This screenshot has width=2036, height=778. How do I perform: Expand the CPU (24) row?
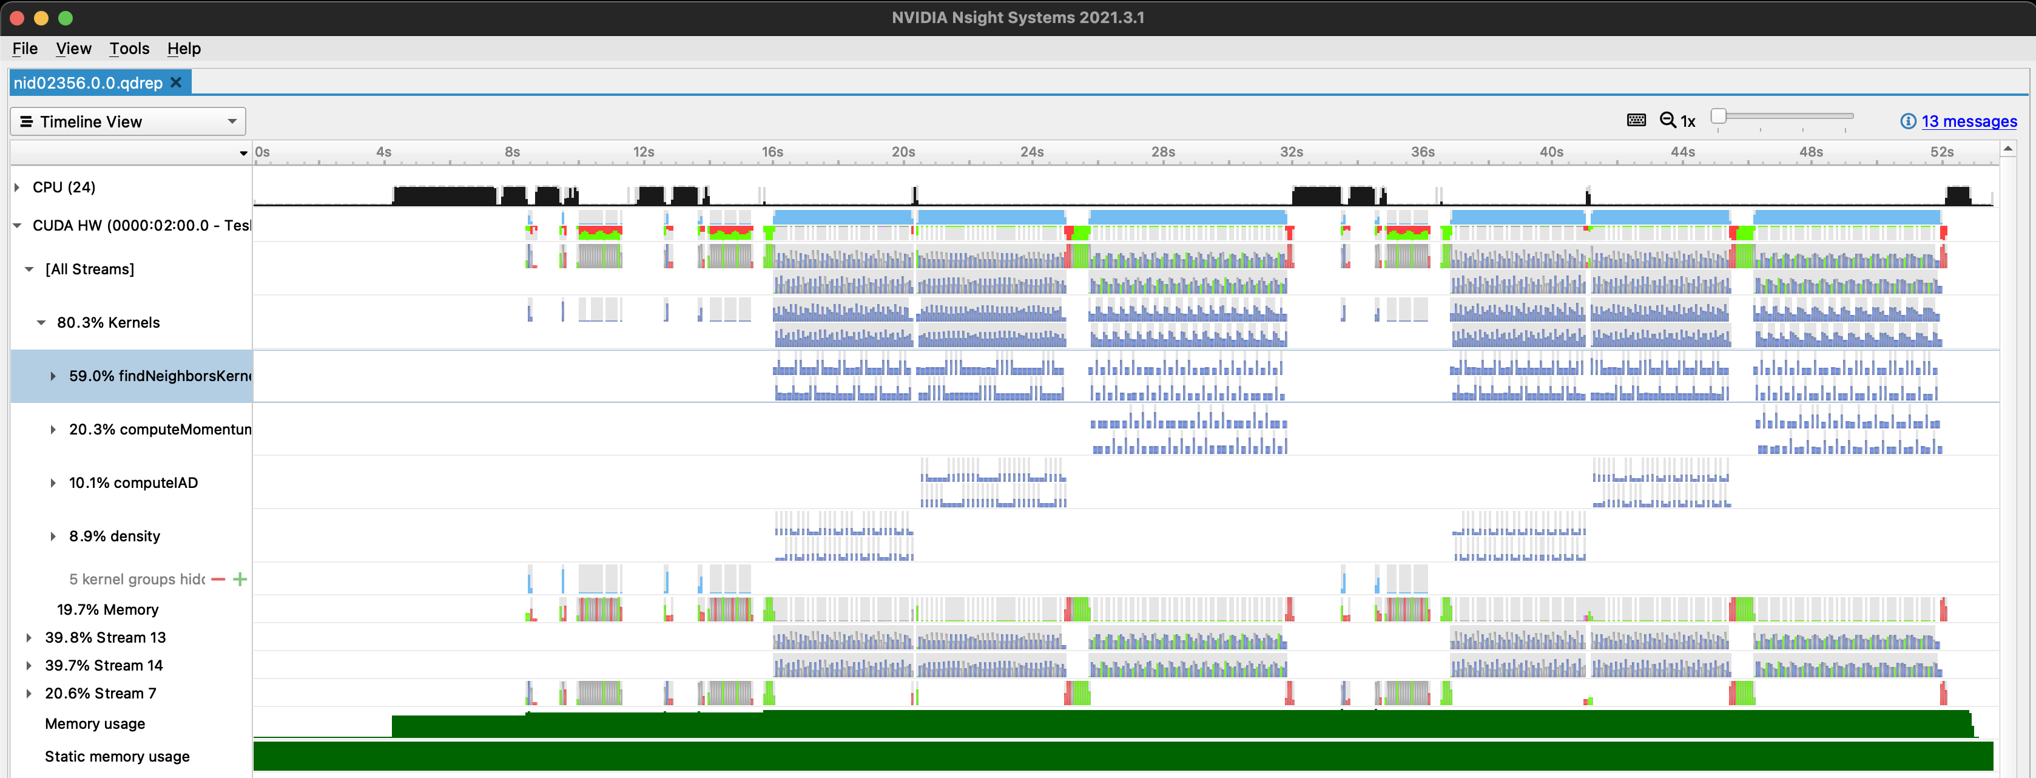(x=16, y=188)
